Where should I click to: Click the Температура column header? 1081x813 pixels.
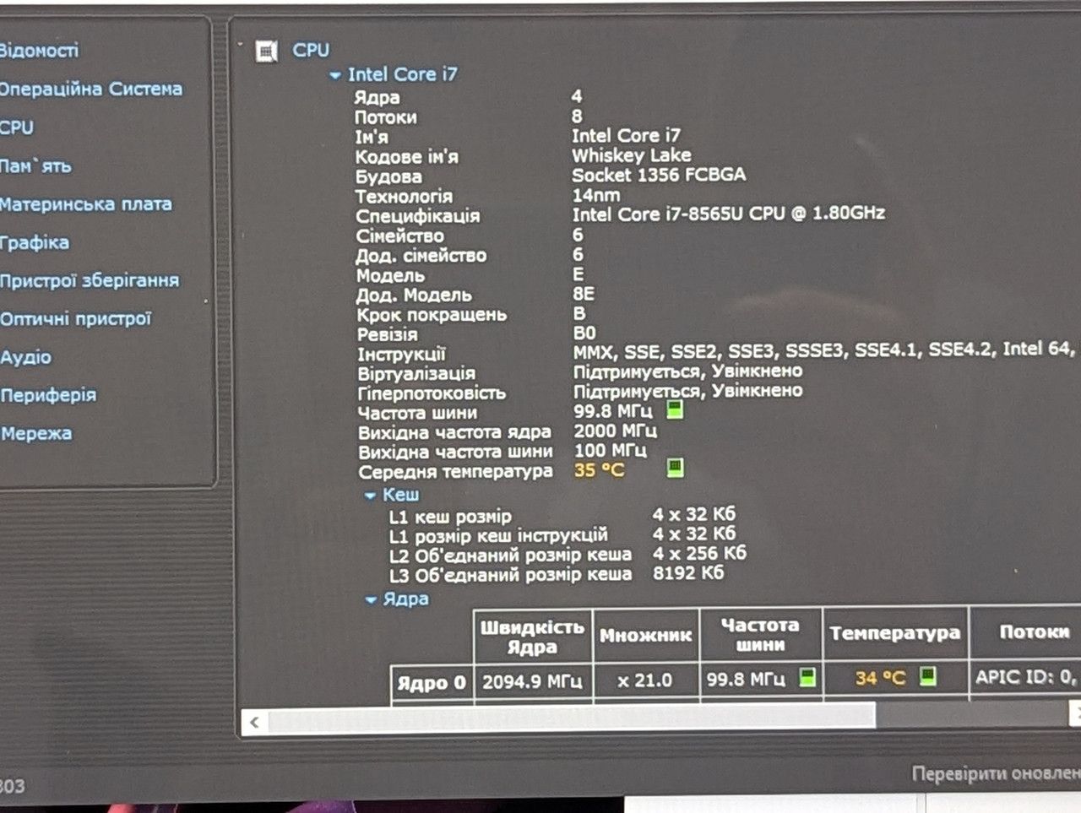pyautogui.click(x=895, y=633)
